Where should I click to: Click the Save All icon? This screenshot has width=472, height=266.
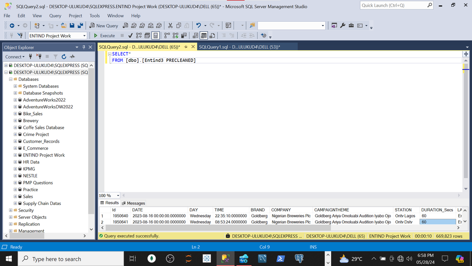click(80, 26)
